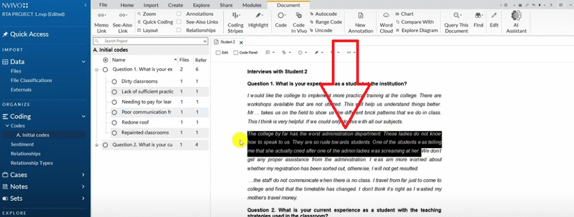Select Quick Coding in the ribbon
This screenshot has width=574, height=217.
coord(155,22)
